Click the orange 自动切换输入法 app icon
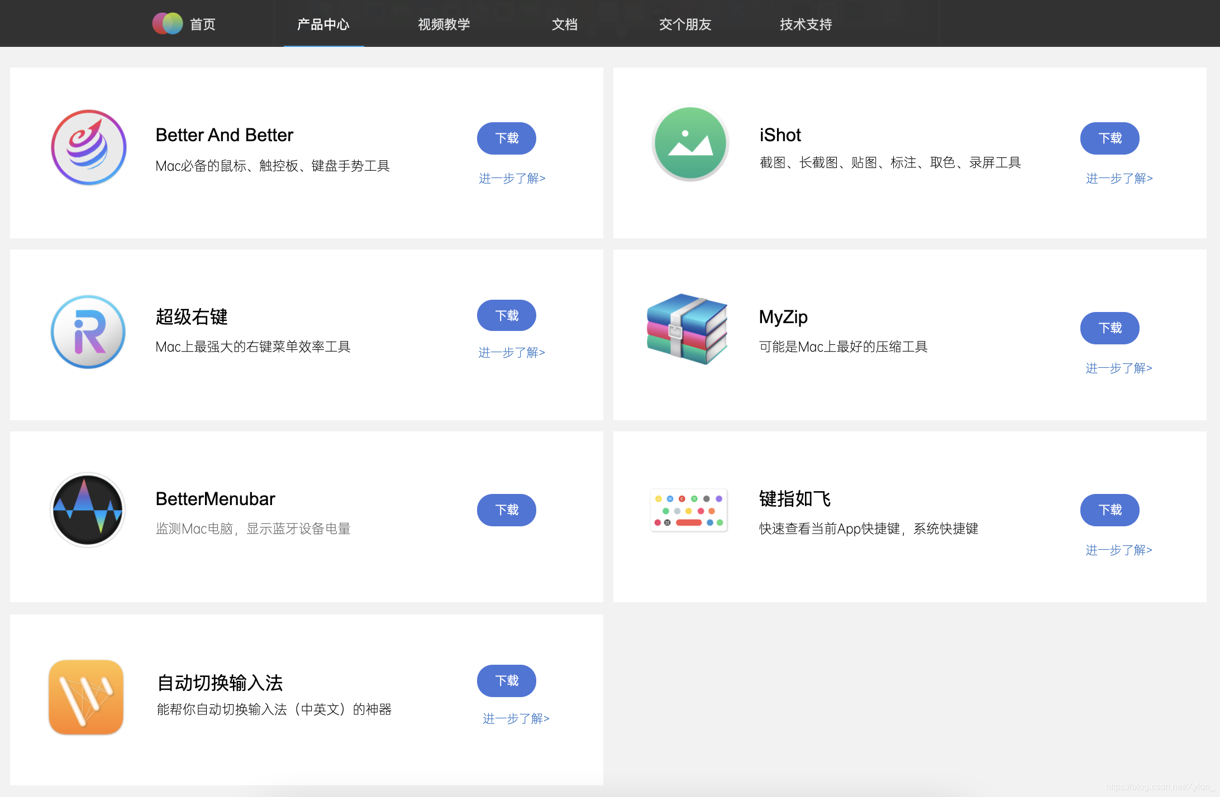Image resolution: width=1220 pixels, height=797 pixels. coord(86,697)
